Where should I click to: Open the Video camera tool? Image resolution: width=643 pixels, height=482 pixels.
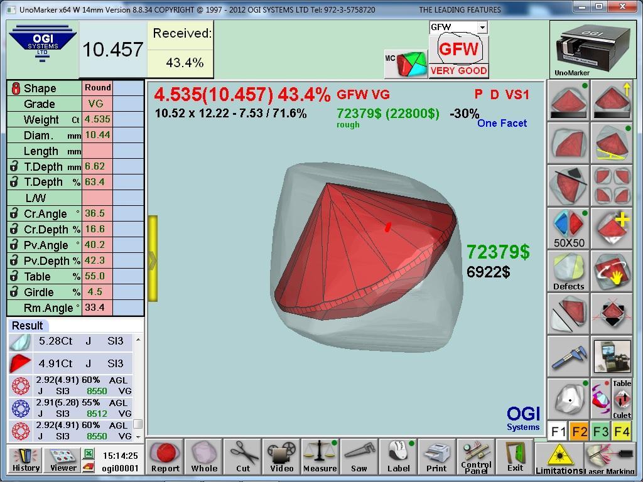click(281, 456)
